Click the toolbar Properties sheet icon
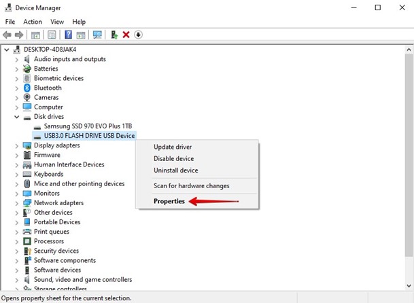 coord(52,35)
